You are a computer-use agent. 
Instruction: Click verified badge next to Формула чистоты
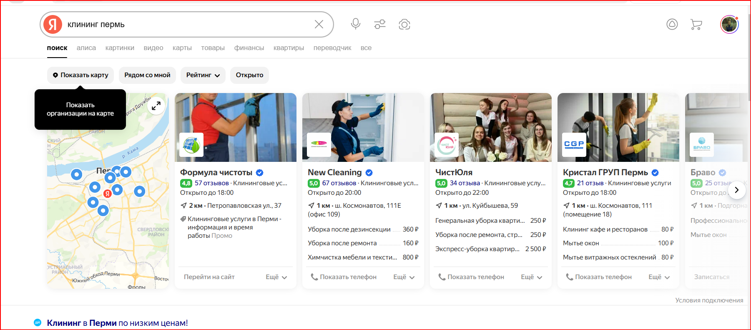259,173
